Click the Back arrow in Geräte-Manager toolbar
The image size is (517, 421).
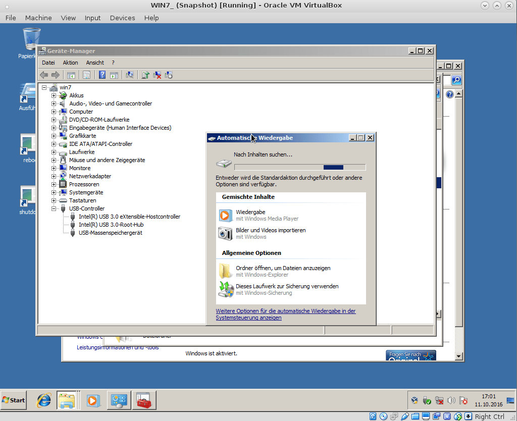coord(44,75)
